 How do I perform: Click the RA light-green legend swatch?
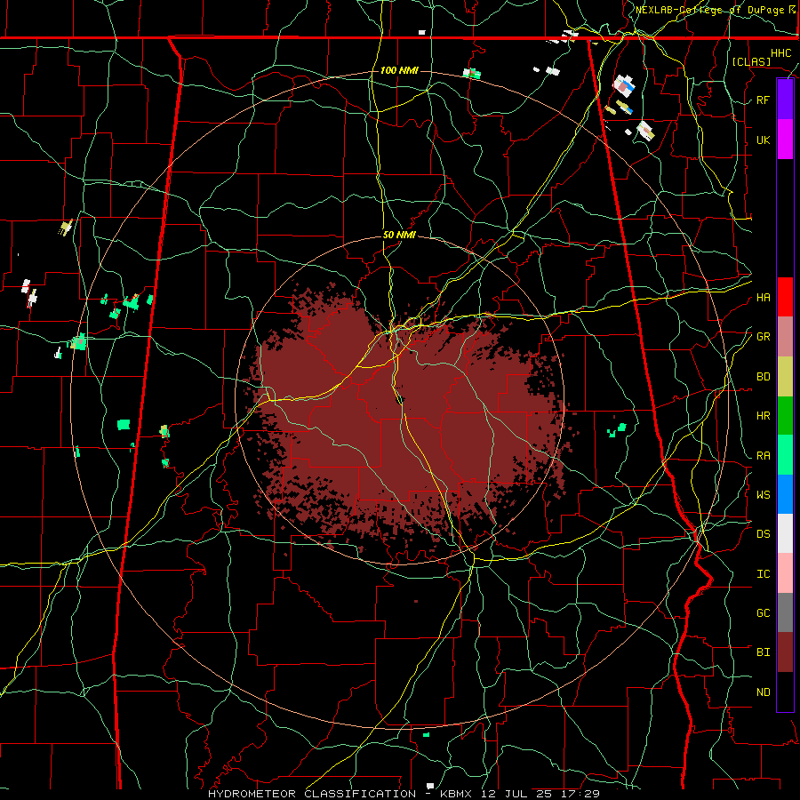pyautogui.click(x=785, y=455)
